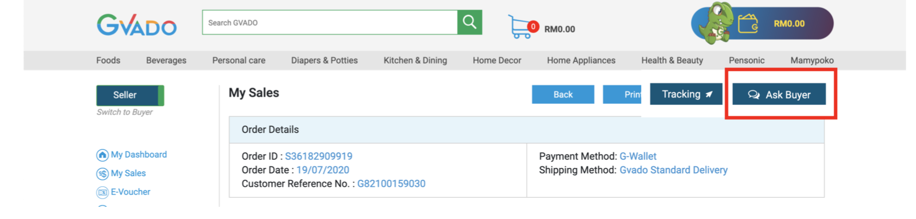
Task: Open Health & Beauty category
Action: [672, 60]
